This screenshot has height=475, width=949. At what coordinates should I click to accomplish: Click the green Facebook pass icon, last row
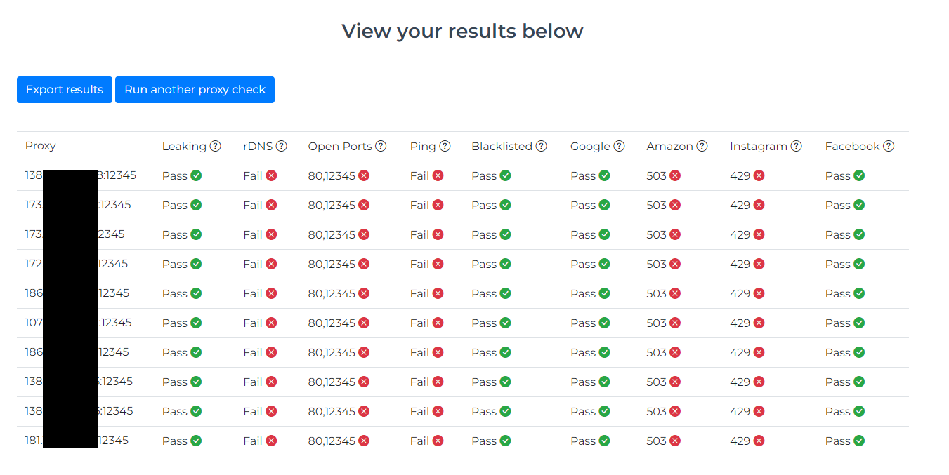click(859, 441)
